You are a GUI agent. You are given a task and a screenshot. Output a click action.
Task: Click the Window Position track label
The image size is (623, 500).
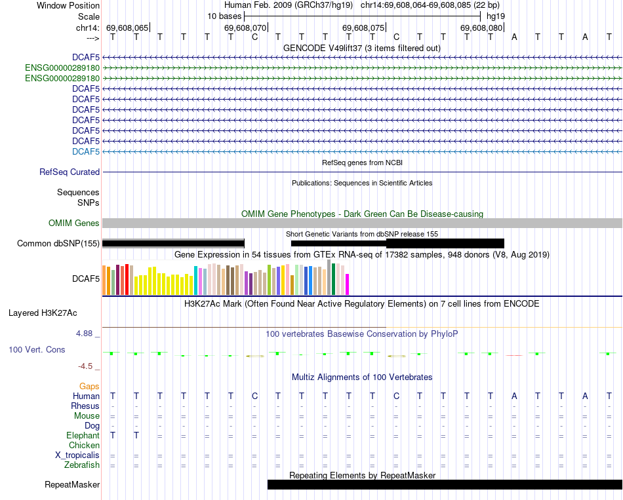pyautogui.click(x=68, y=5)
